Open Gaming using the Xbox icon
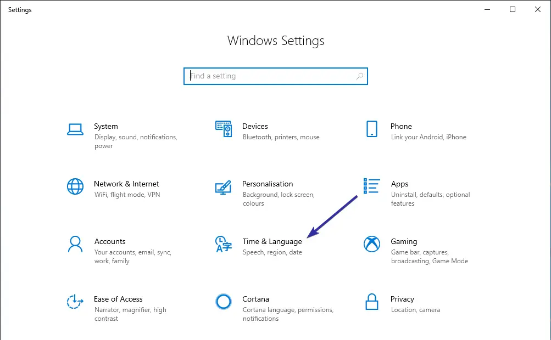 click(x=372, y=245)
